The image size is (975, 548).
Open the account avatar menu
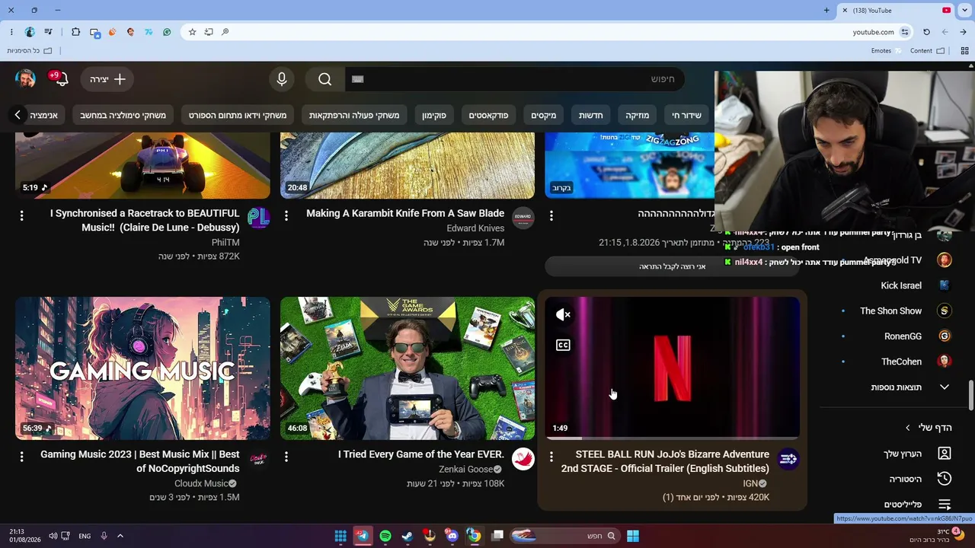tap(26, 79)
